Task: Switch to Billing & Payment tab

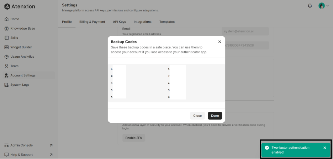Action: point(92,22)
